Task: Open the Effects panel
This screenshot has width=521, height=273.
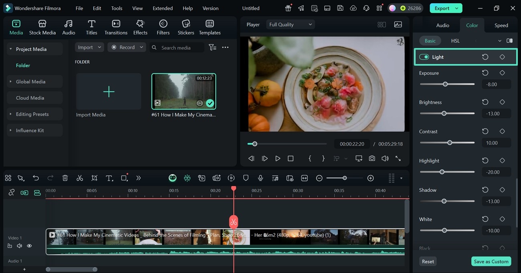Action: (x=140, y=27)
